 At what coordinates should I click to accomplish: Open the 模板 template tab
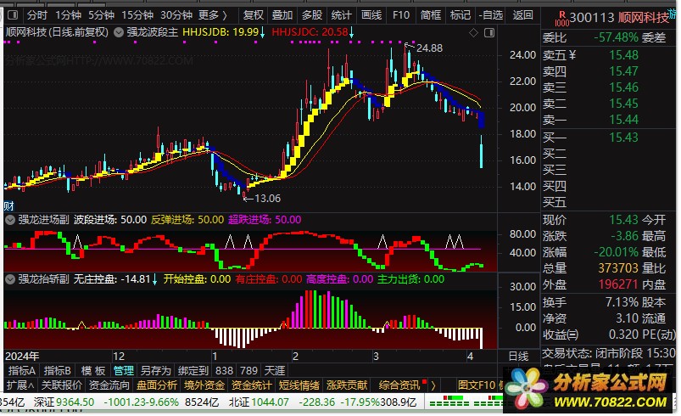click(x=93, y=371)
